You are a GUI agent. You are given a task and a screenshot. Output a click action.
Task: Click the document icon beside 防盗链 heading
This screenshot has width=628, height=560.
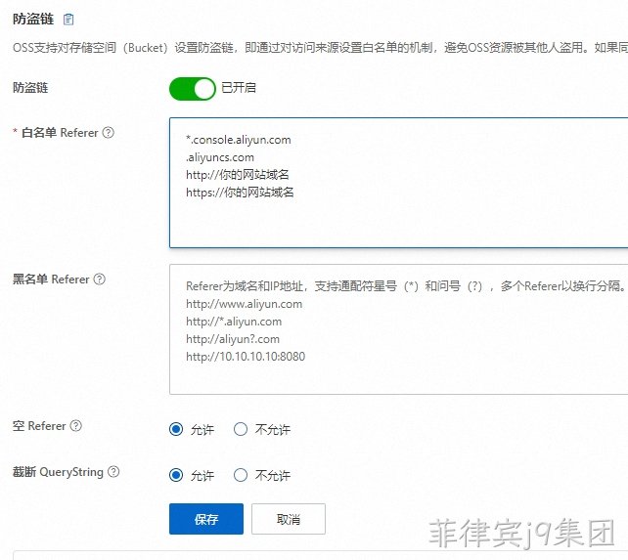click(68, 19)
